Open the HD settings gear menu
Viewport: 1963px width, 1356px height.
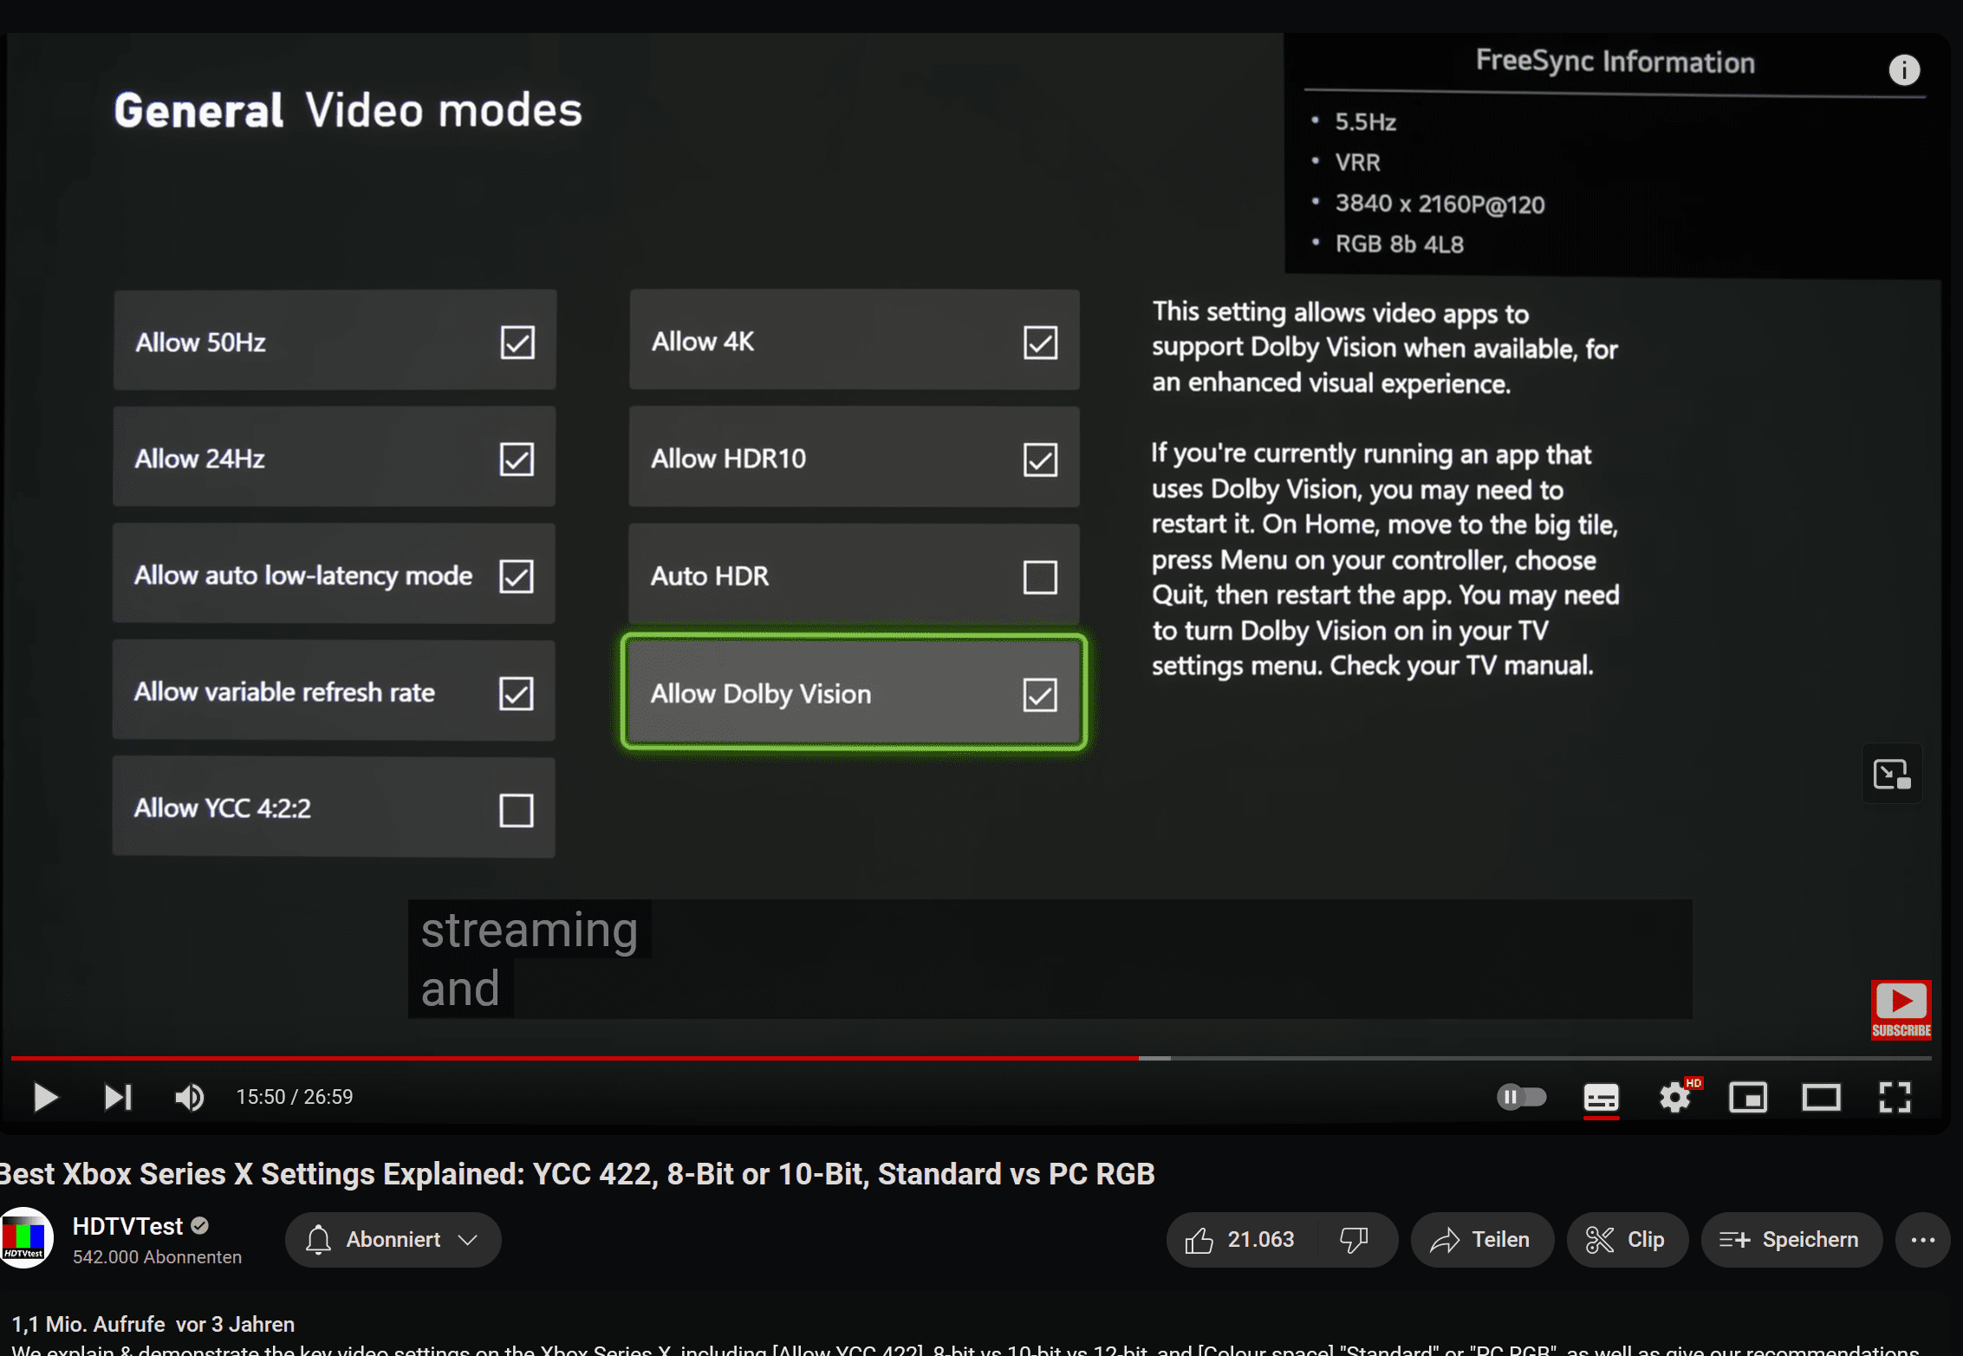[1676, 1097]
